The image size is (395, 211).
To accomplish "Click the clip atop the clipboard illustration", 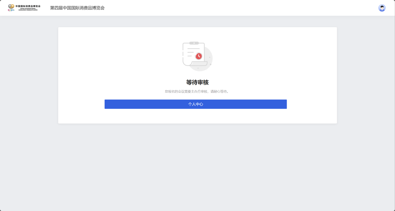I will tap(194, 43).
